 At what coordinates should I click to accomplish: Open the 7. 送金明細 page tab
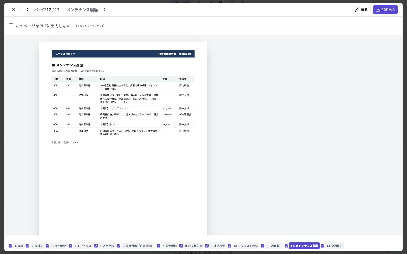tap(169, 246)
